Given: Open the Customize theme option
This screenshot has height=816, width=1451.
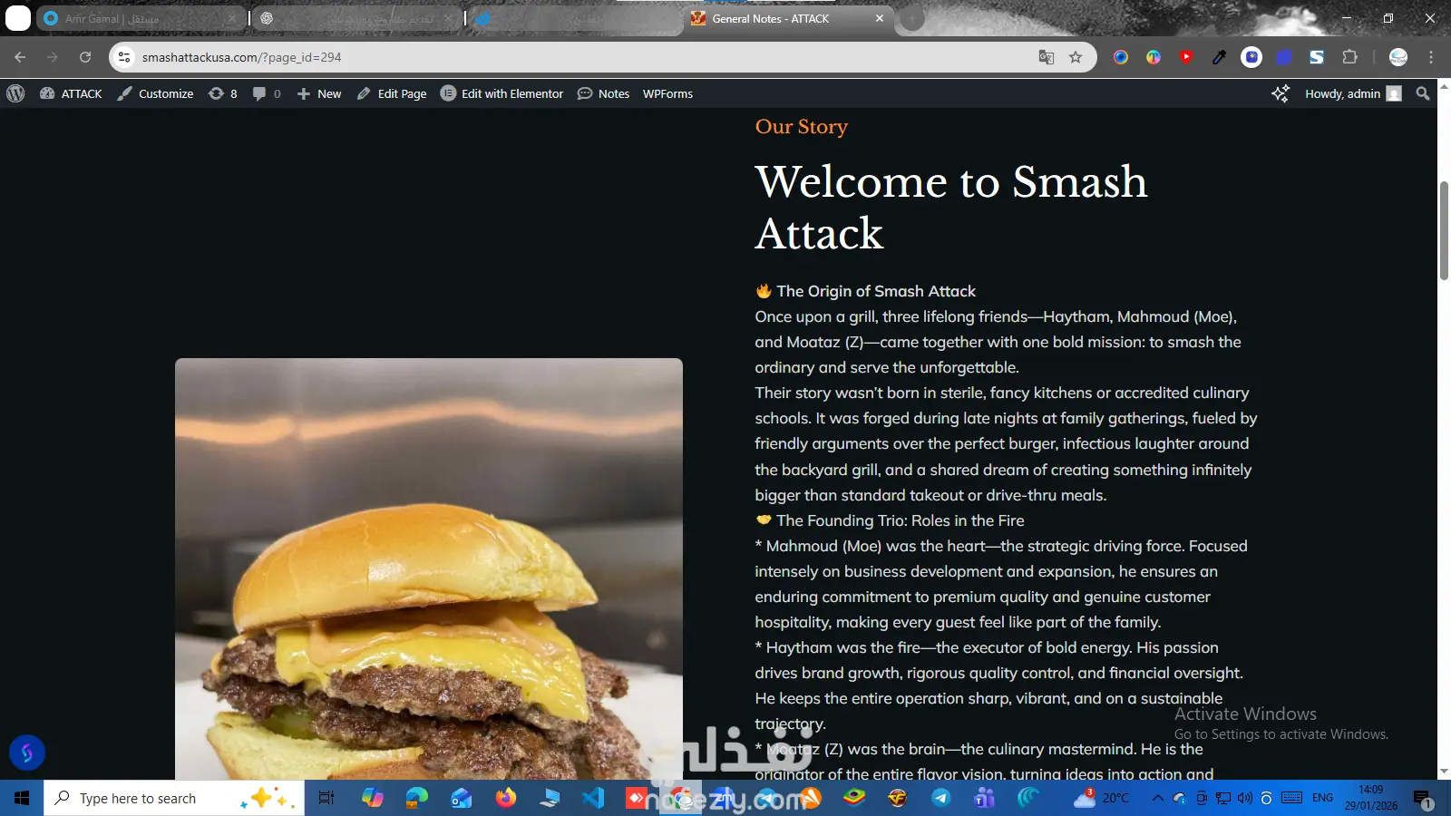Looking at the screenshot, I should (155, 93).
